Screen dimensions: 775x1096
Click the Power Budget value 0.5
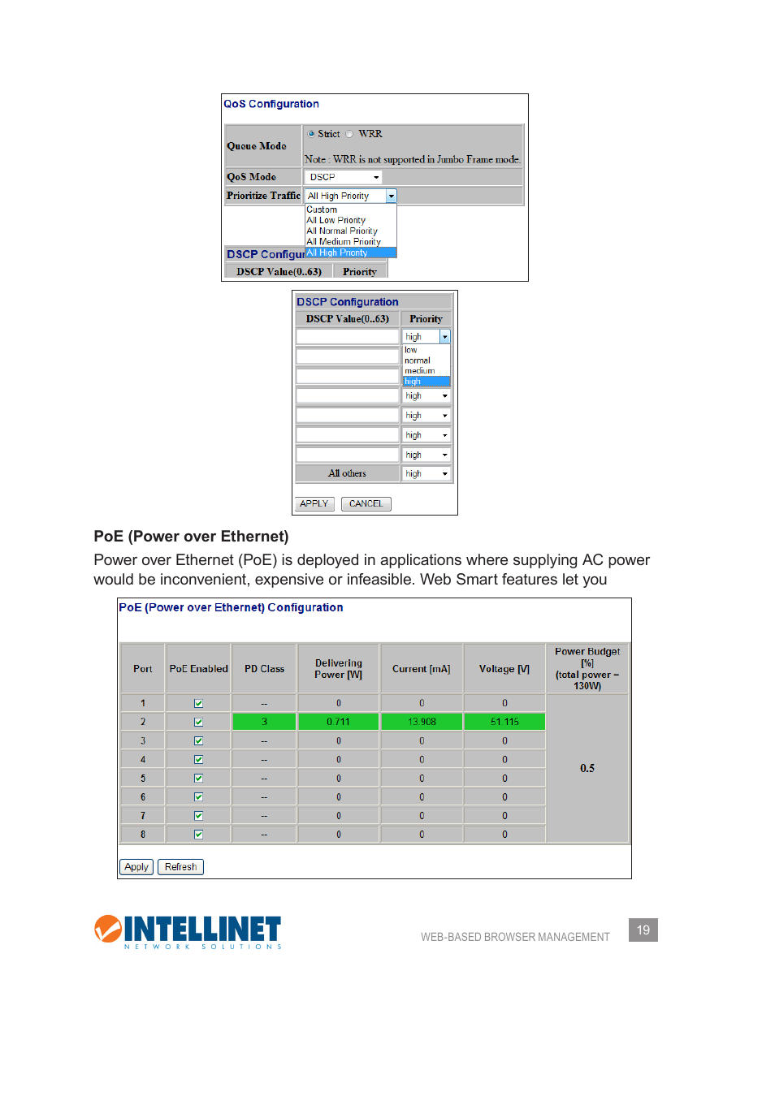click(587, 768)
